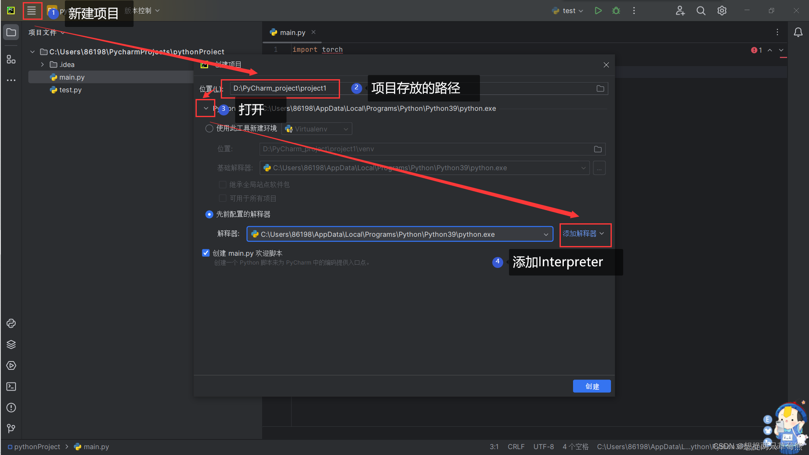
Task: Open Search Everywhere with the magnifier icon
Action: (x=701, y=11)
